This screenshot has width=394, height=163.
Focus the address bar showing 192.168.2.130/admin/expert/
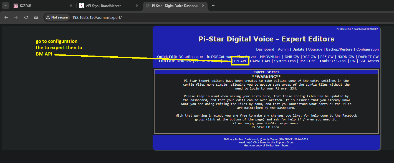(97, 17)
